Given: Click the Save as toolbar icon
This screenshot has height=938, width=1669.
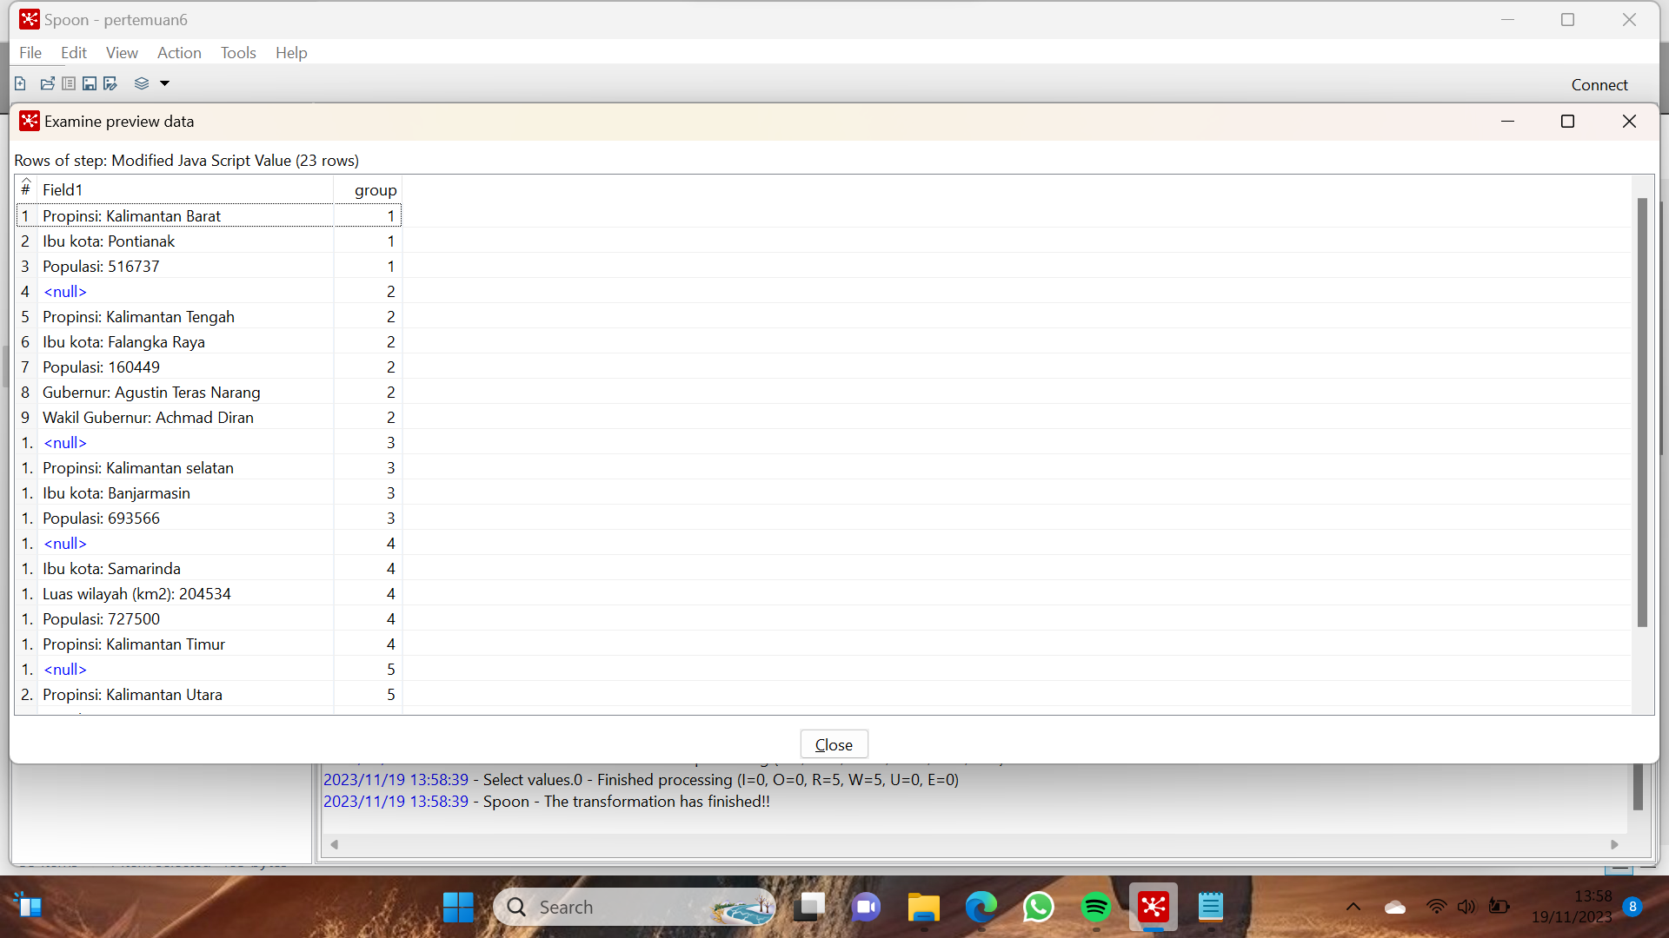Looking at the screenshot, I should (110, 83).
